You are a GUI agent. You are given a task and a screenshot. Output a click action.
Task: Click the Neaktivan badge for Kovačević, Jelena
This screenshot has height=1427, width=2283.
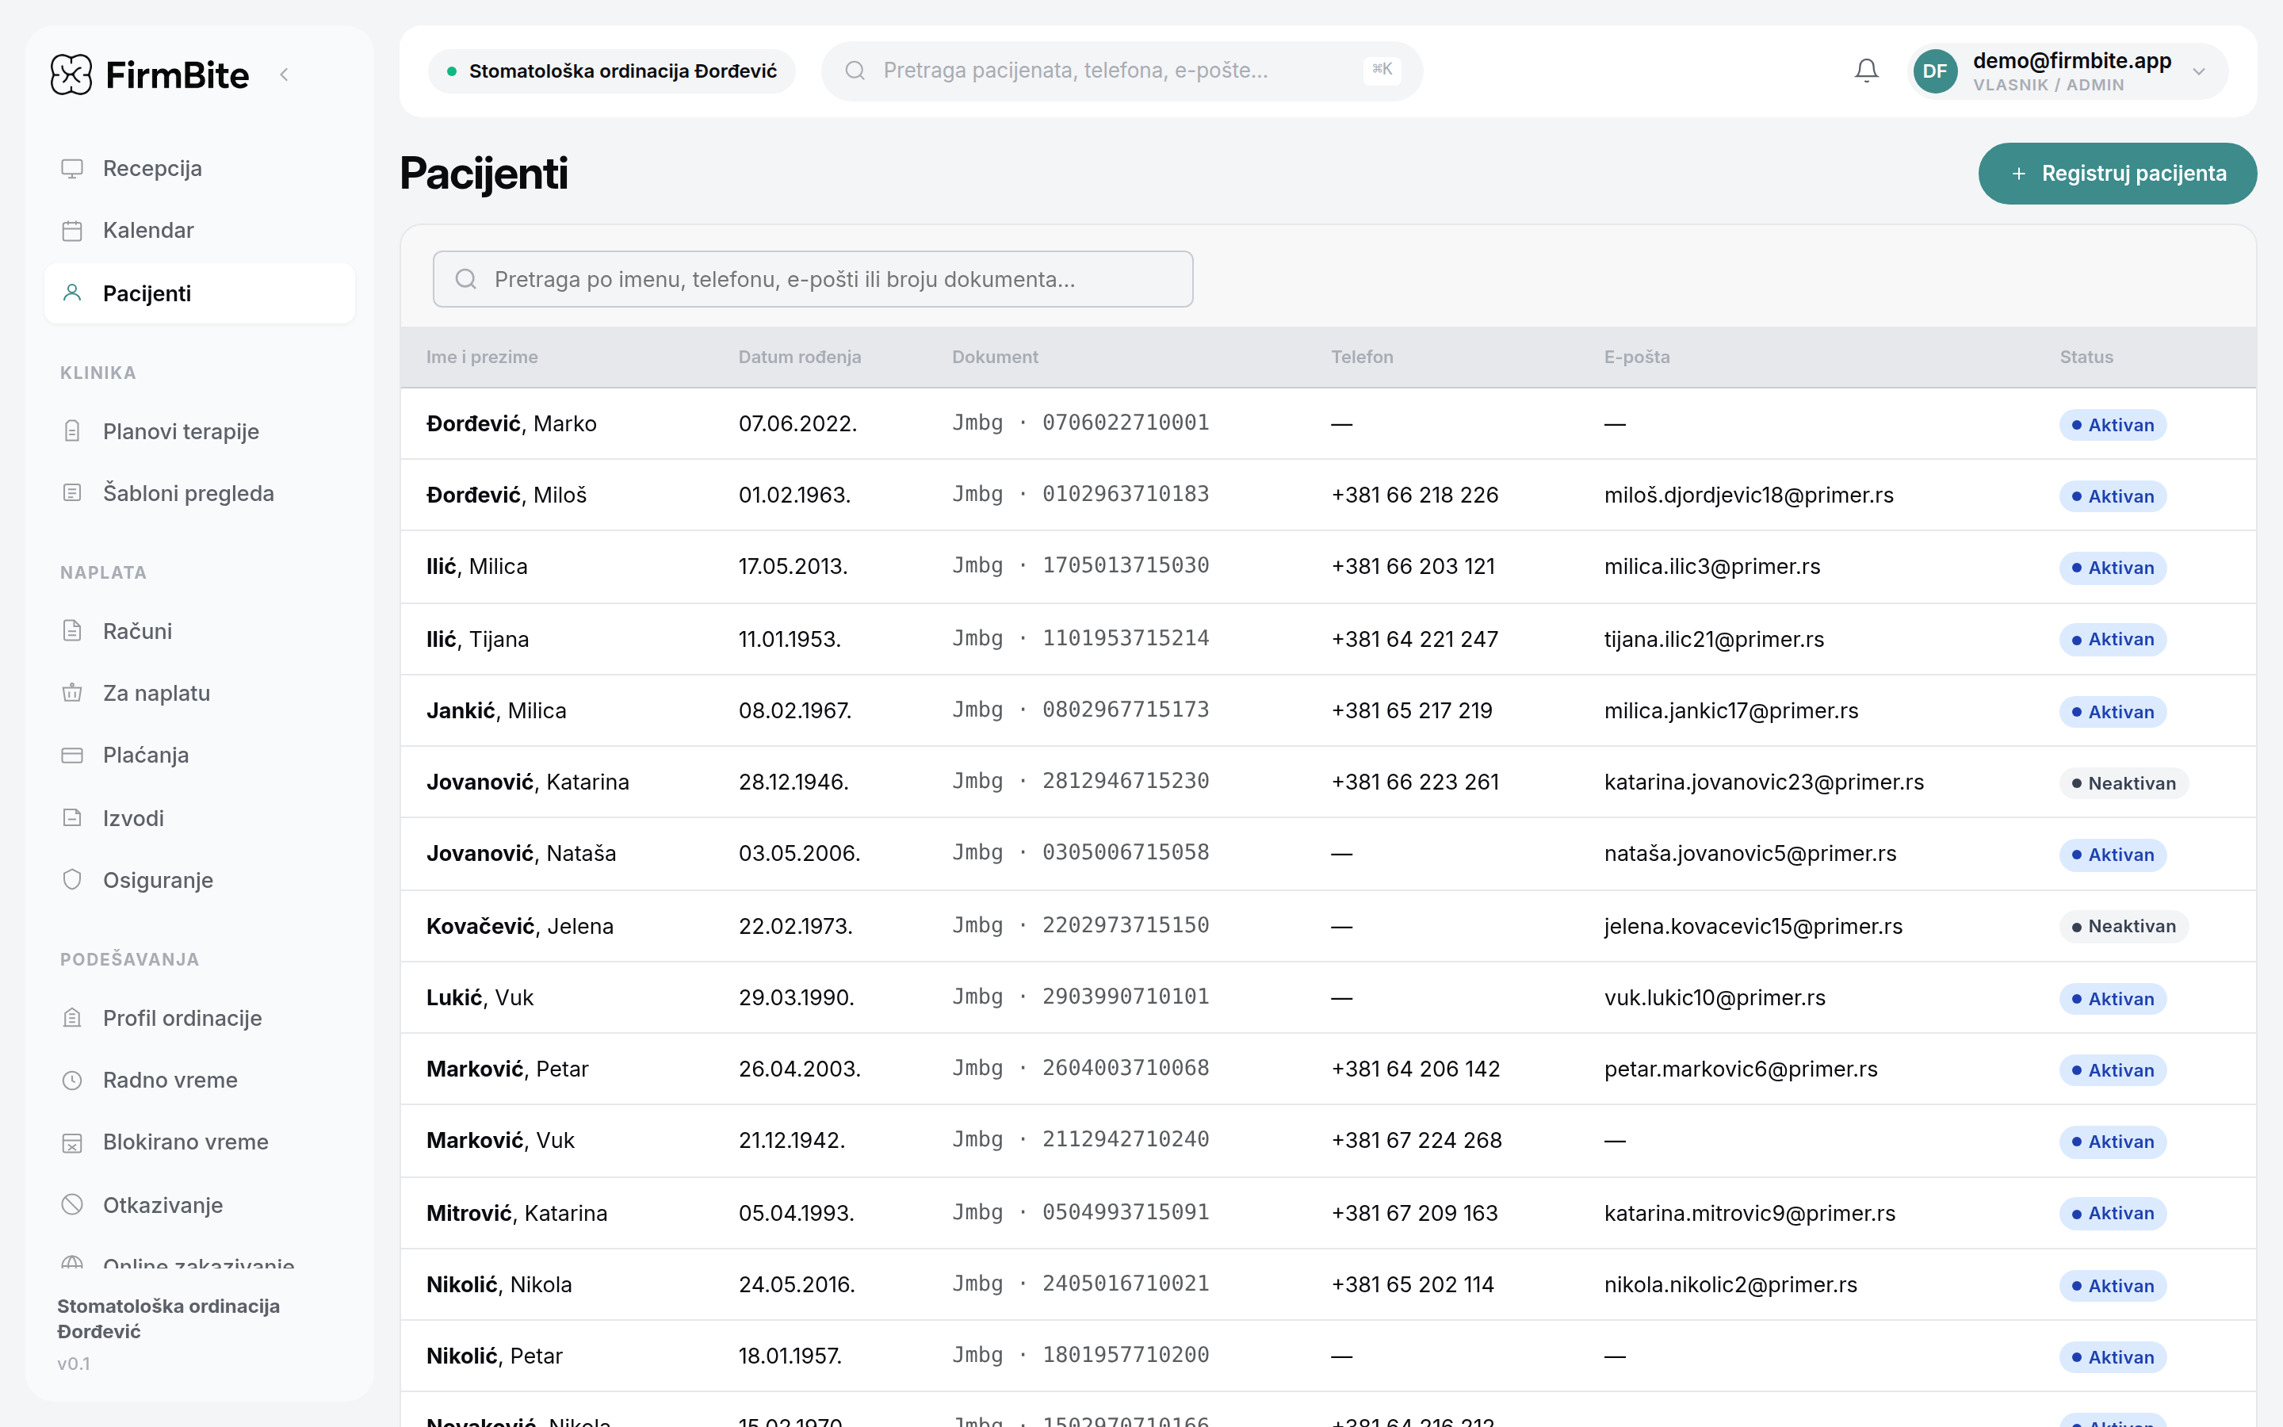point(2124,927)
